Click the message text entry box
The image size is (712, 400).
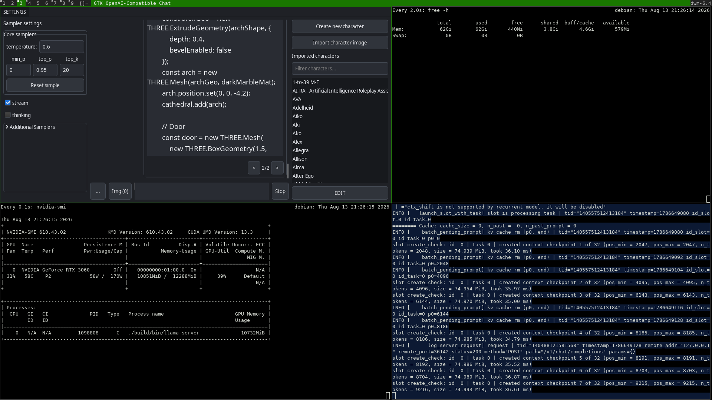tap(201, 191)
